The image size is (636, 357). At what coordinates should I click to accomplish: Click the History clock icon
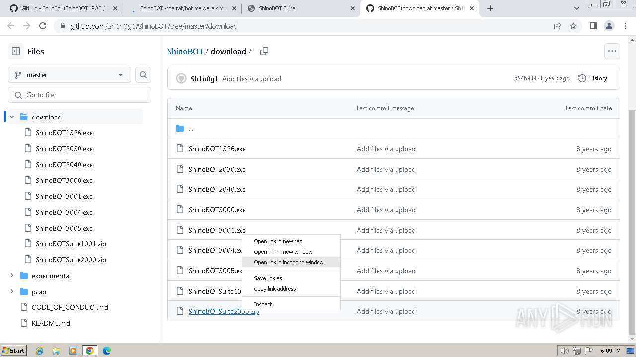(x=582, y=78)
